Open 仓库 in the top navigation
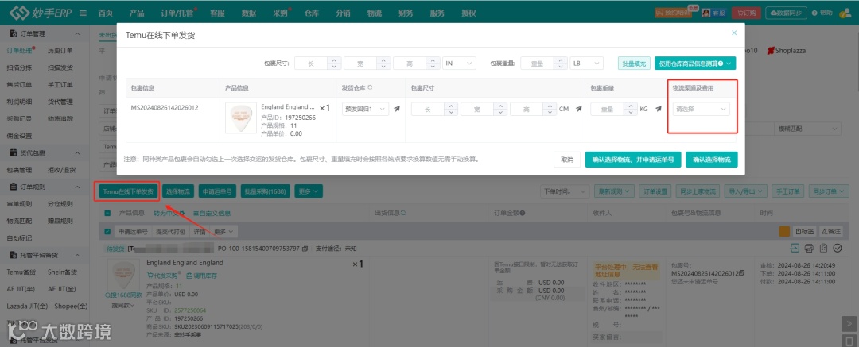859x347 pixels. [x=311, y=13]
